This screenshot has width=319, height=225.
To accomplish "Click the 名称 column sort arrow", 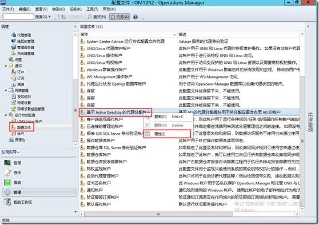I will click(x=174, y=35).
